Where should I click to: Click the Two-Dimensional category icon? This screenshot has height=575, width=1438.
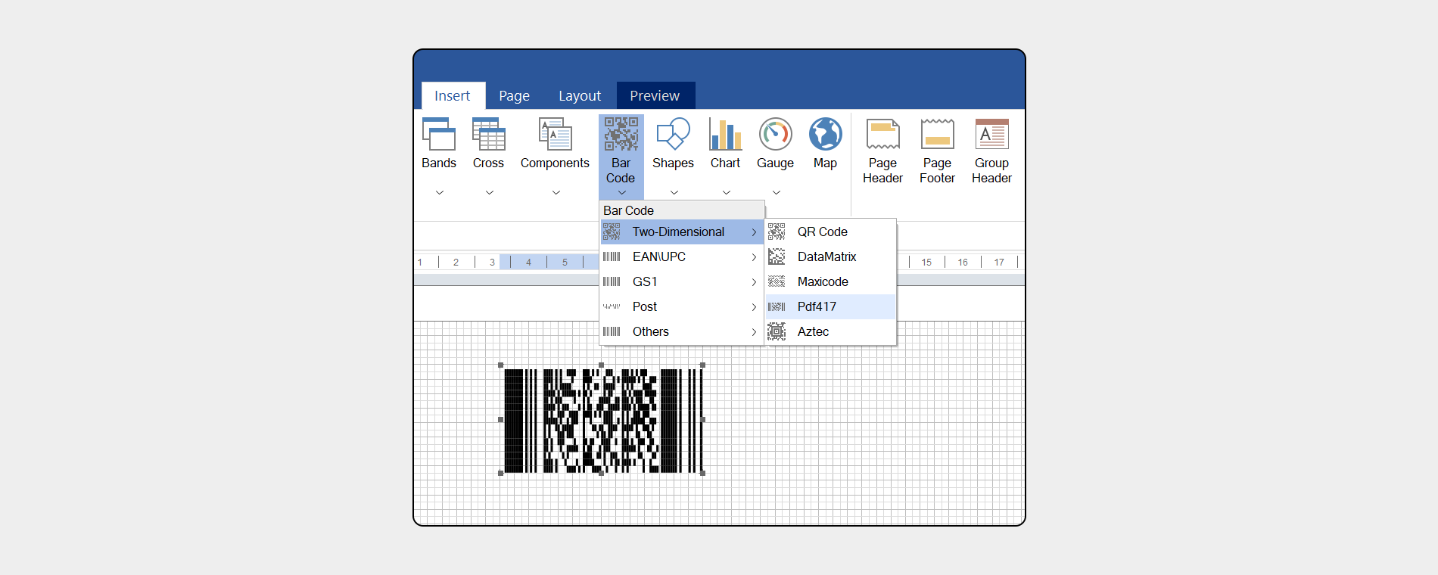pyautogui.click(x=612, y=232)
